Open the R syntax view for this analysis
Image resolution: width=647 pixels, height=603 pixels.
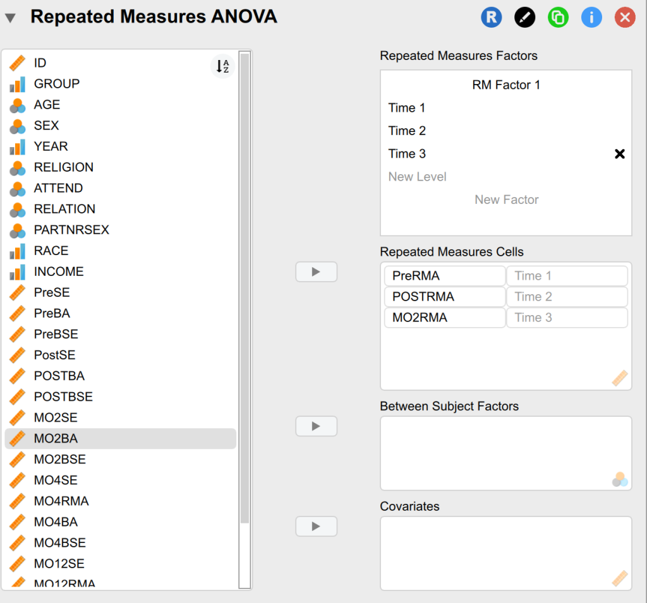coord(491,17)
